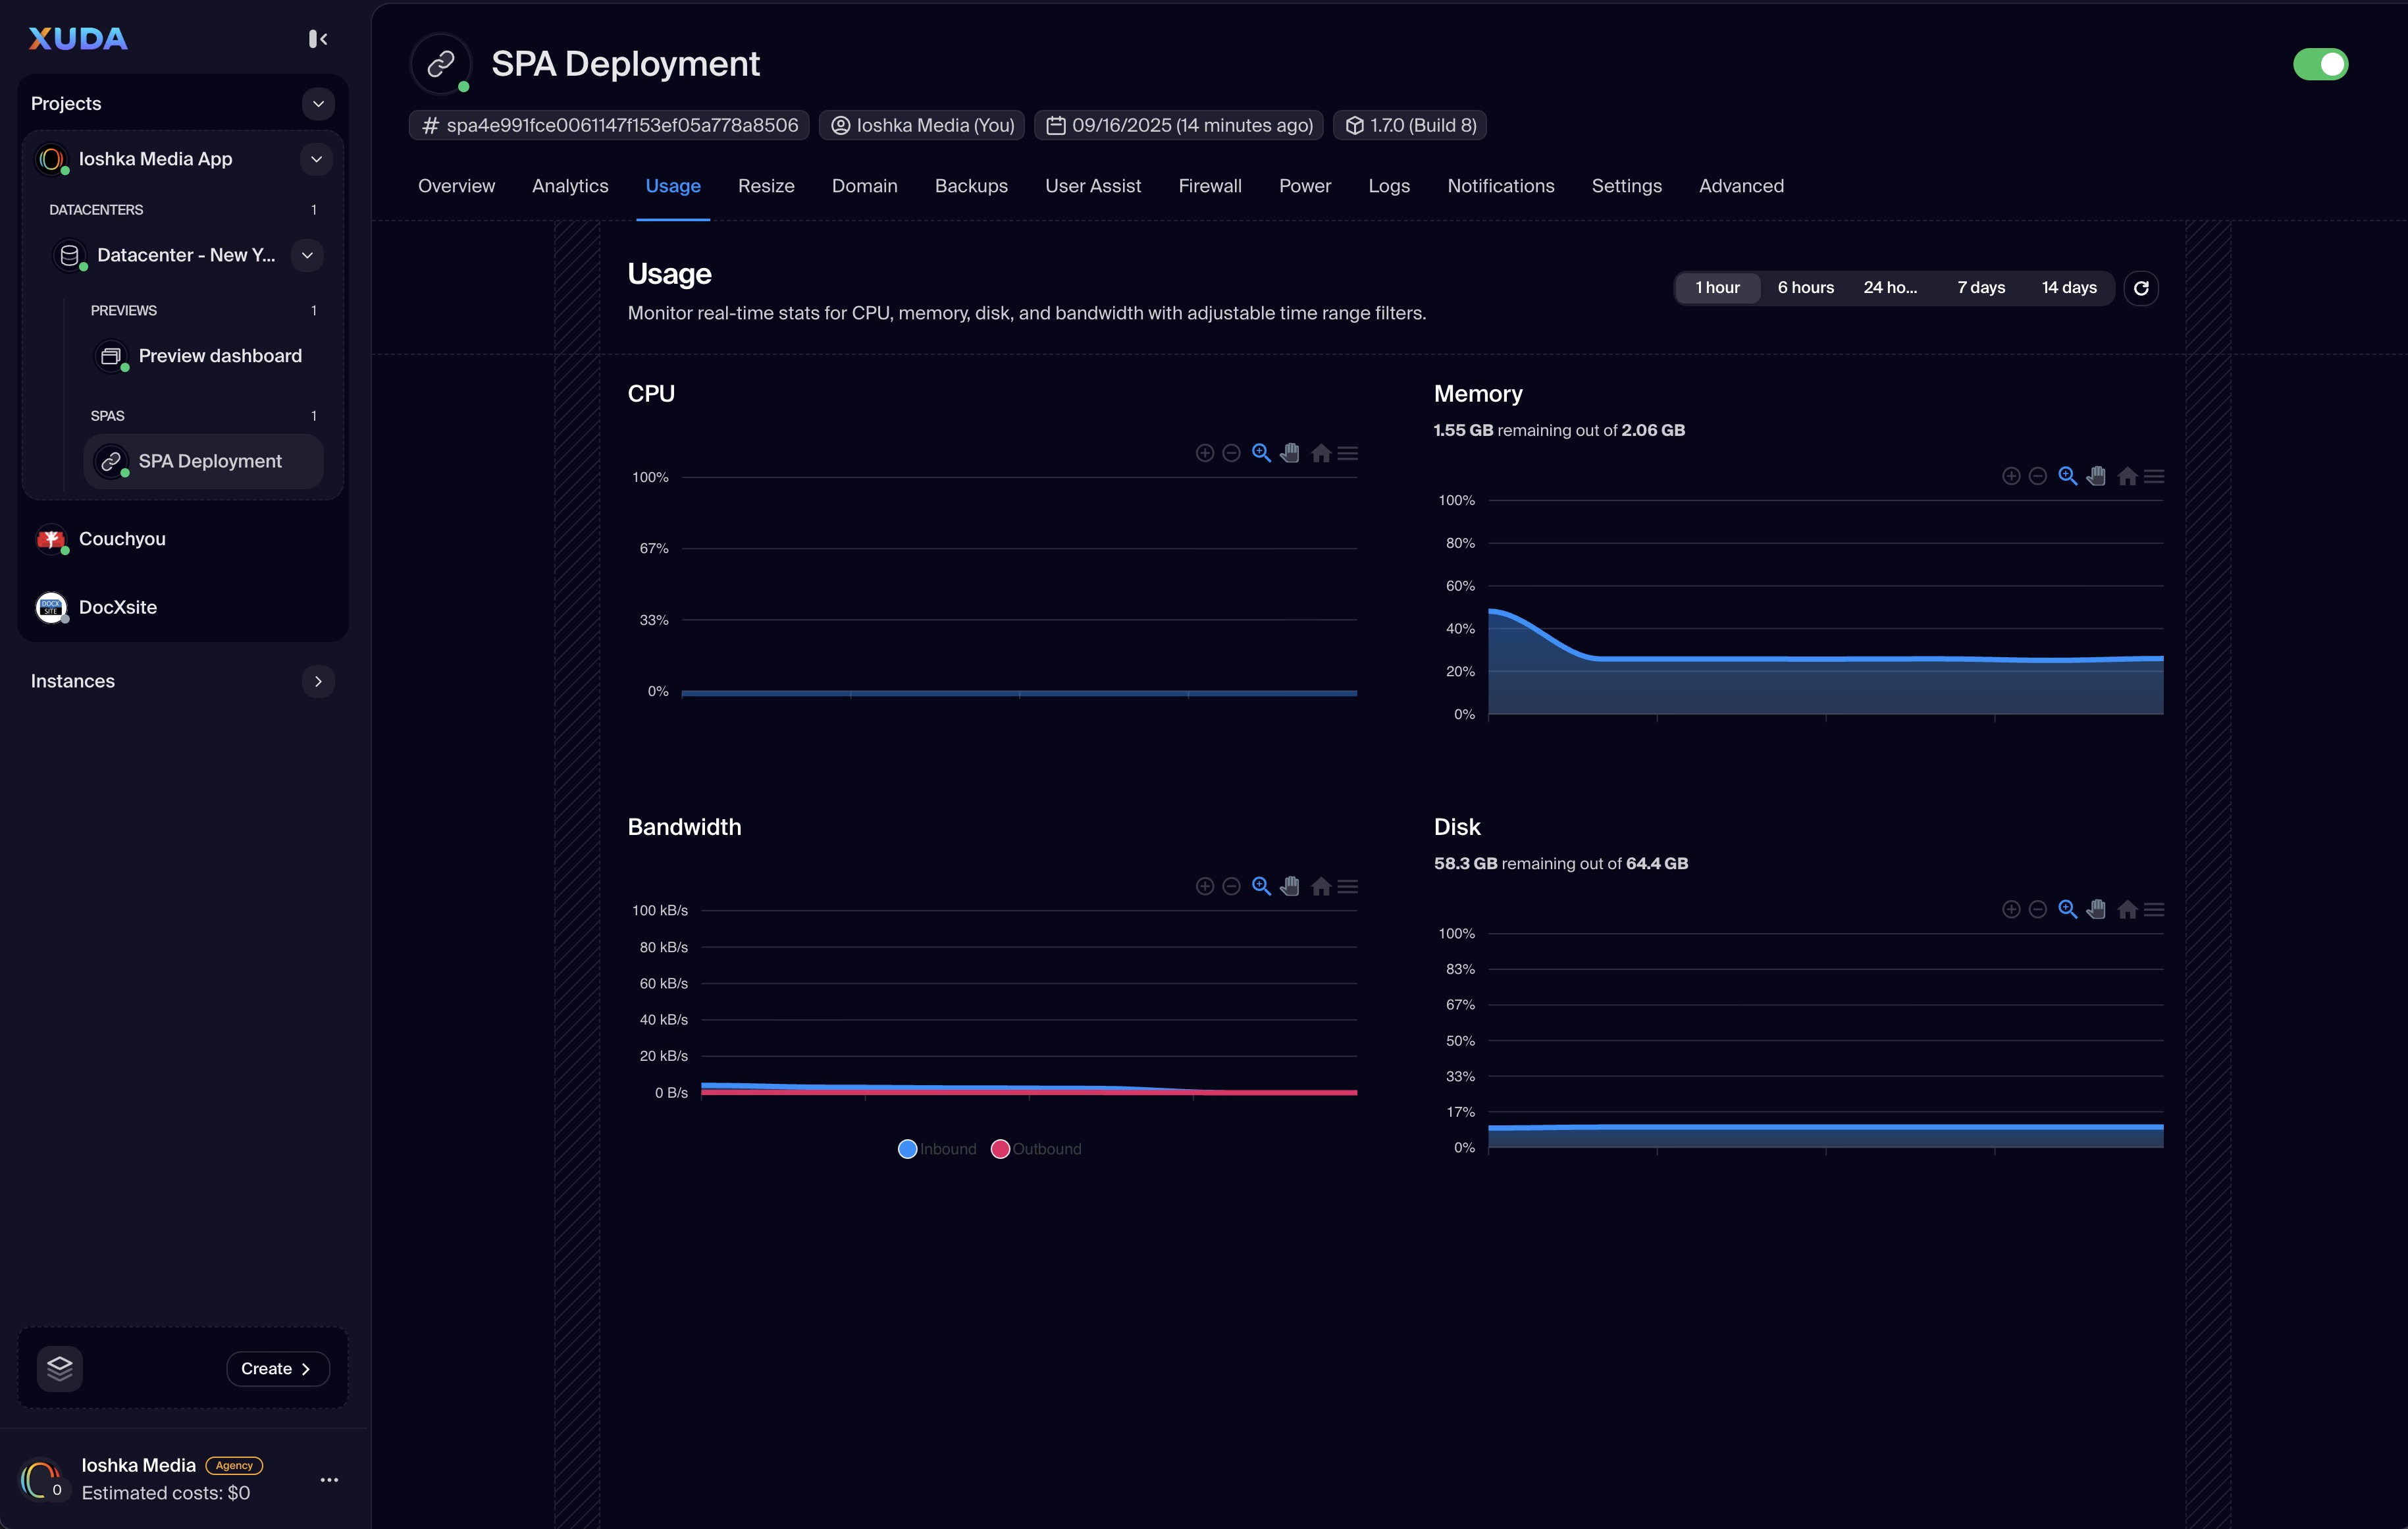The height and width of the screenshot is (1529, 2408).
Task: Collapse the Projects section chevron
Action: pos(318,104)
